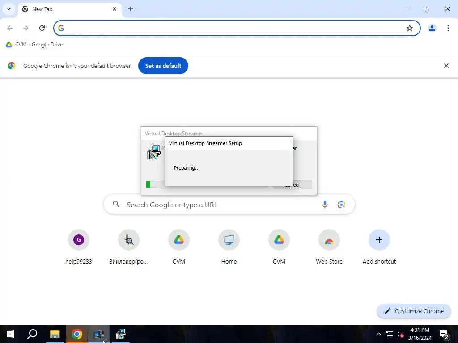Open the Web Store shortcut
458x343 pixels.
[329, 247]
